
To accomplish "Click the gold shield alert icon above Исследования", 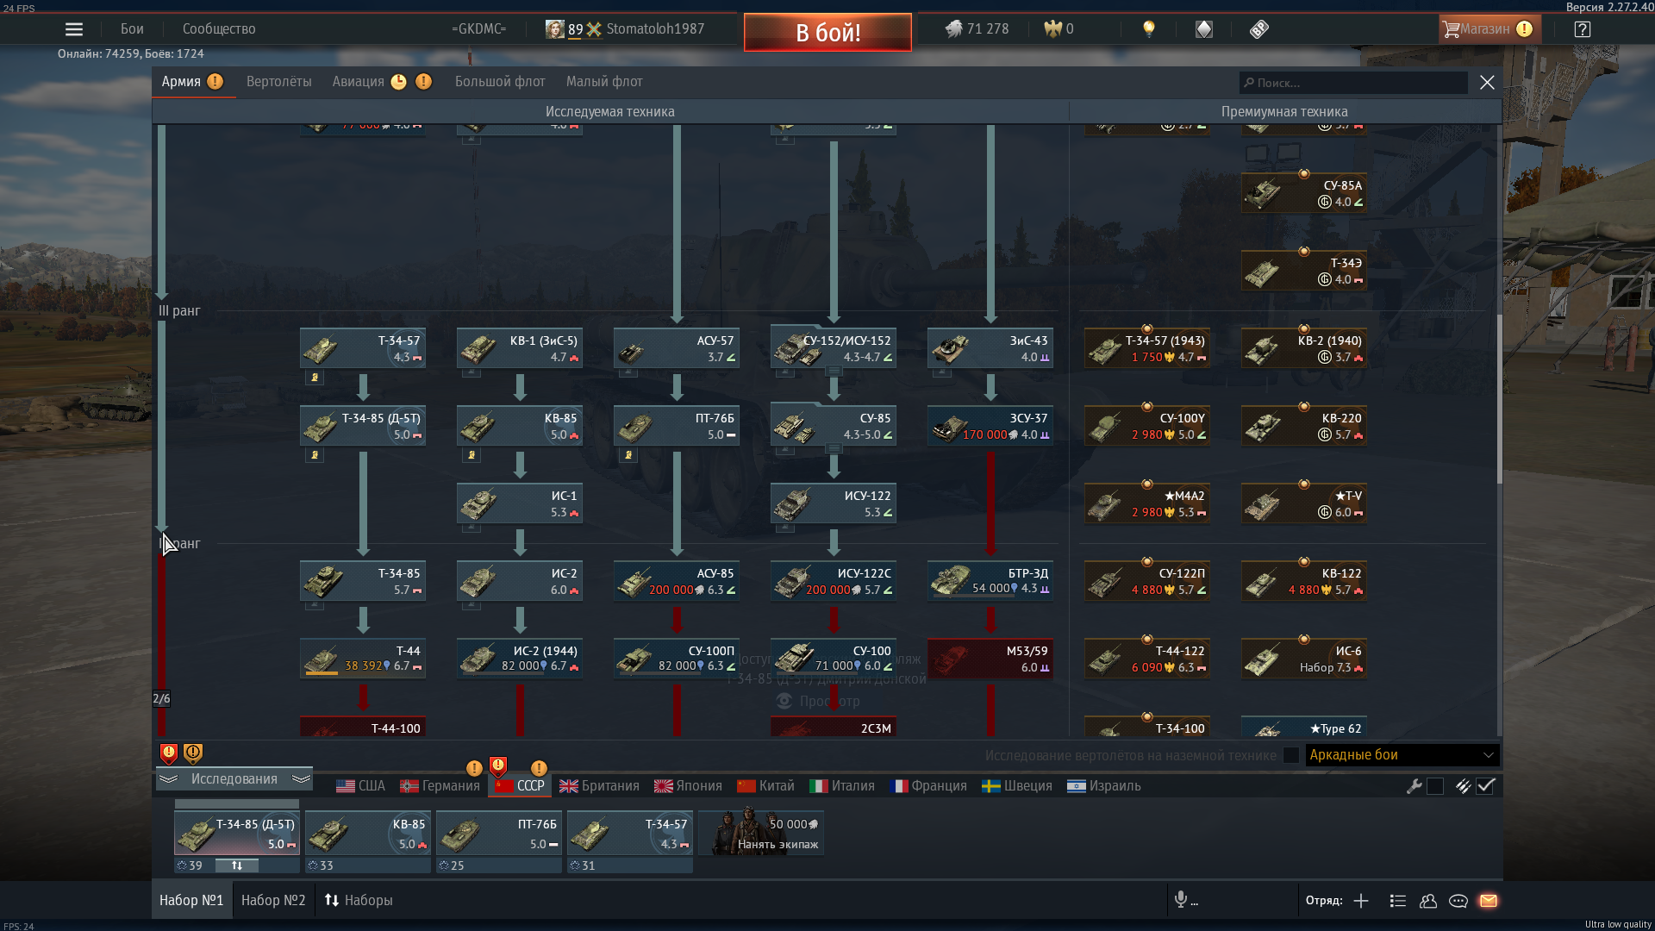I will [193, 754].
